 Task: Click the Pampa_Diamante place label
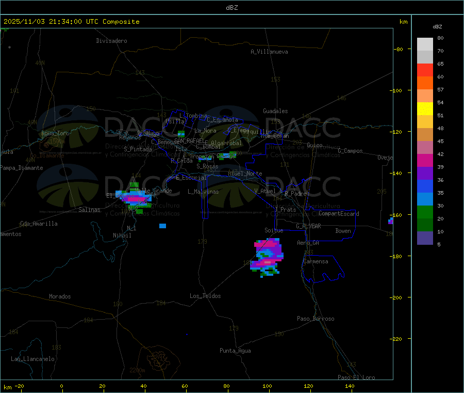[22, 168]
